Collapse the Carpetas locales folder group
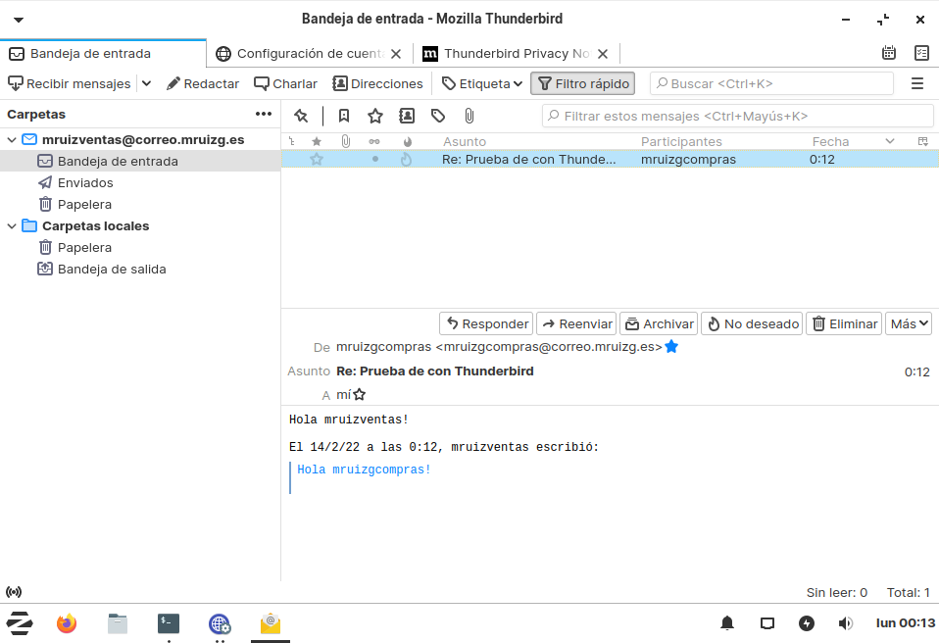The image size is (939, 643). 12,226
